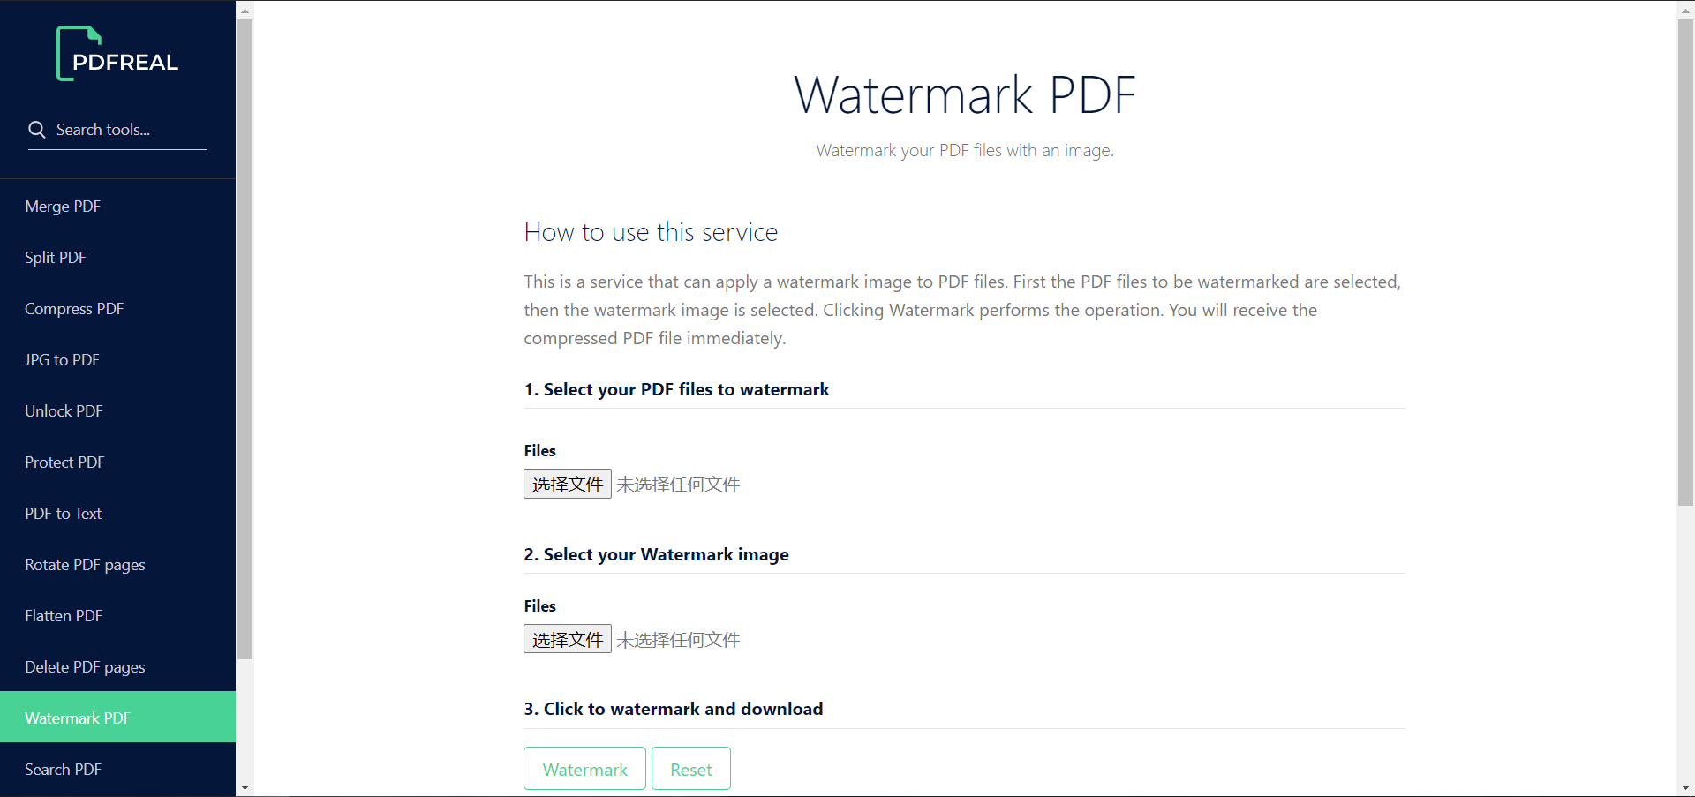Click the main page vertical scrollbar thumb
The width and height of the screenshot is (1695, 797).
point(1685,262)
